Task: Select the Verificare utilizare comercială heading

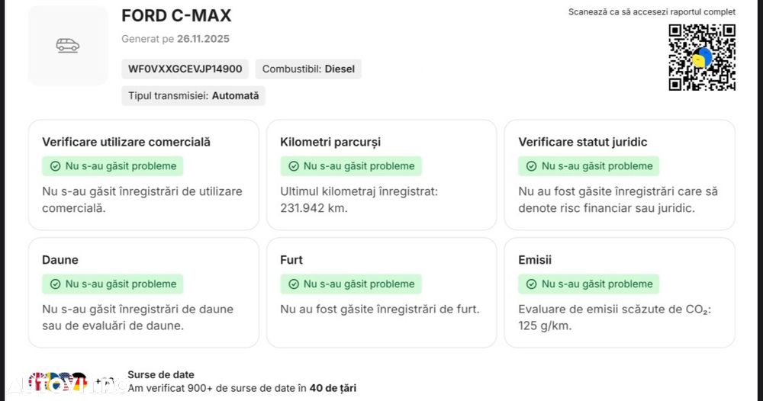Action: click(x=126, y=142)
